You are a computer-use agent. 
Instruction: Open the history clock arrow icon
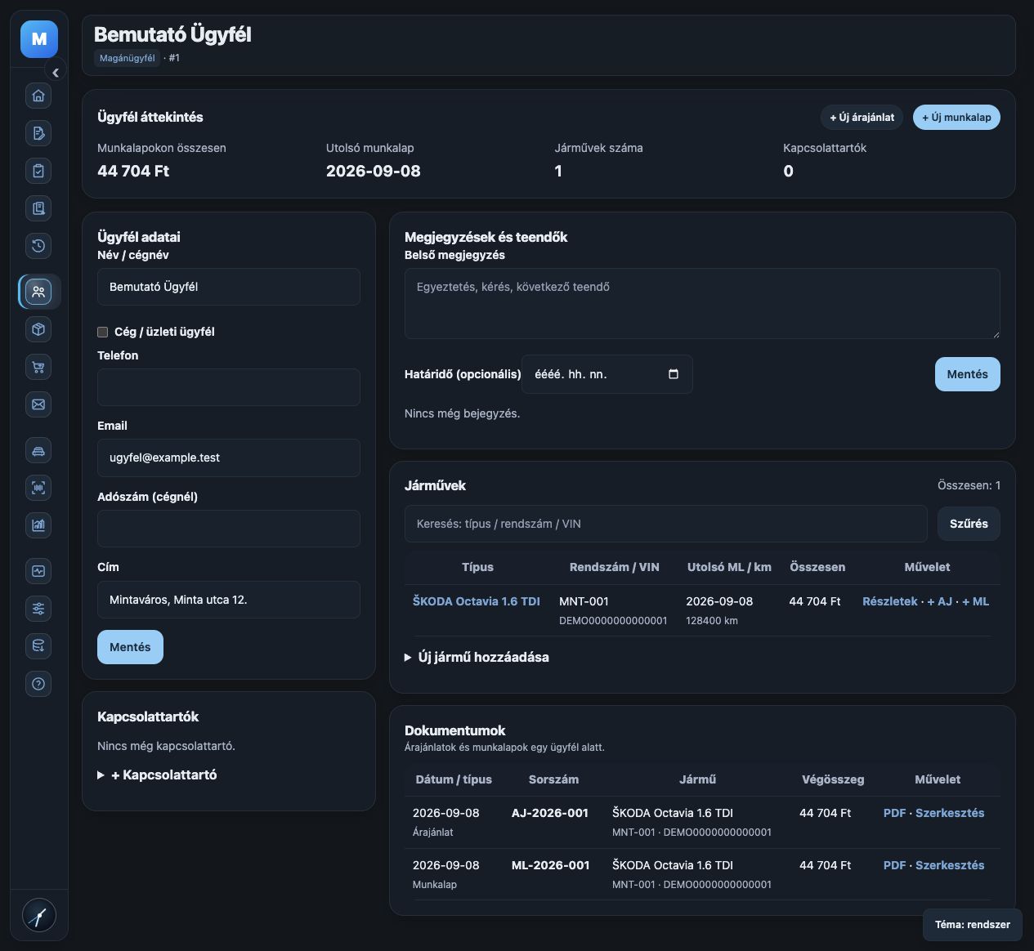coord(38,246)
